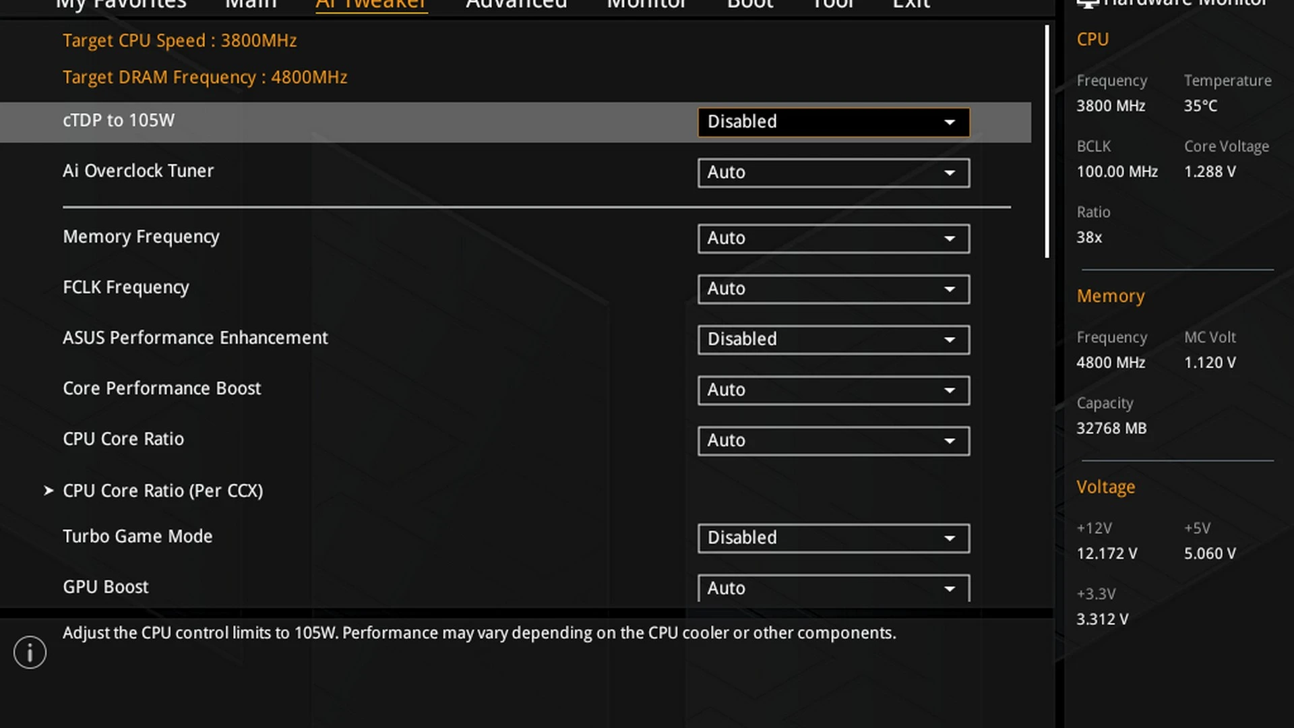The width and height of the screenshot is (1294, 728).
Task: Click the arrow icon before CPU Core Ratio (Per CCX)
Action: (x=49, y=491)
